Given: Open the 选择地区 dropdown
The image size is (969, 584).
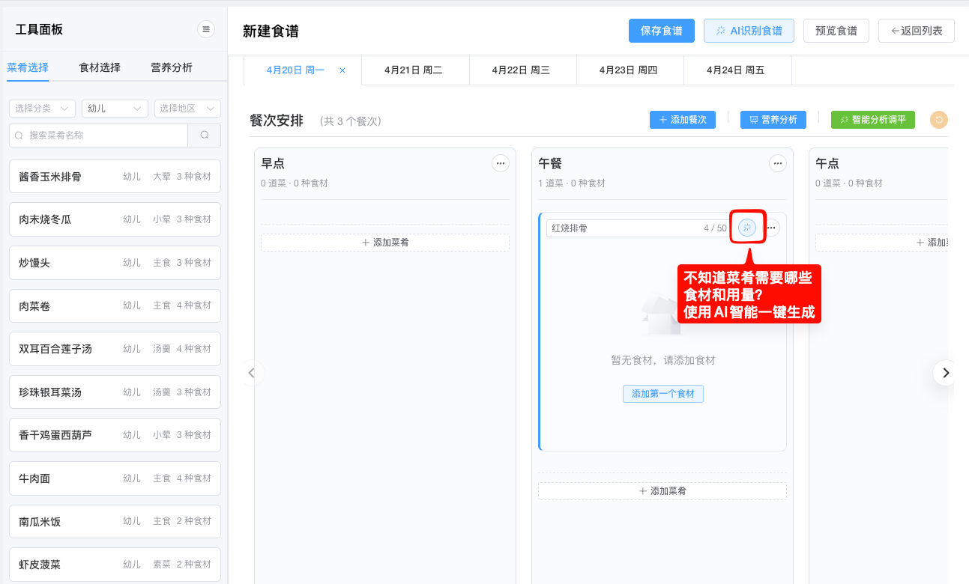Looking at the screenshot, I should pos(187,108).
